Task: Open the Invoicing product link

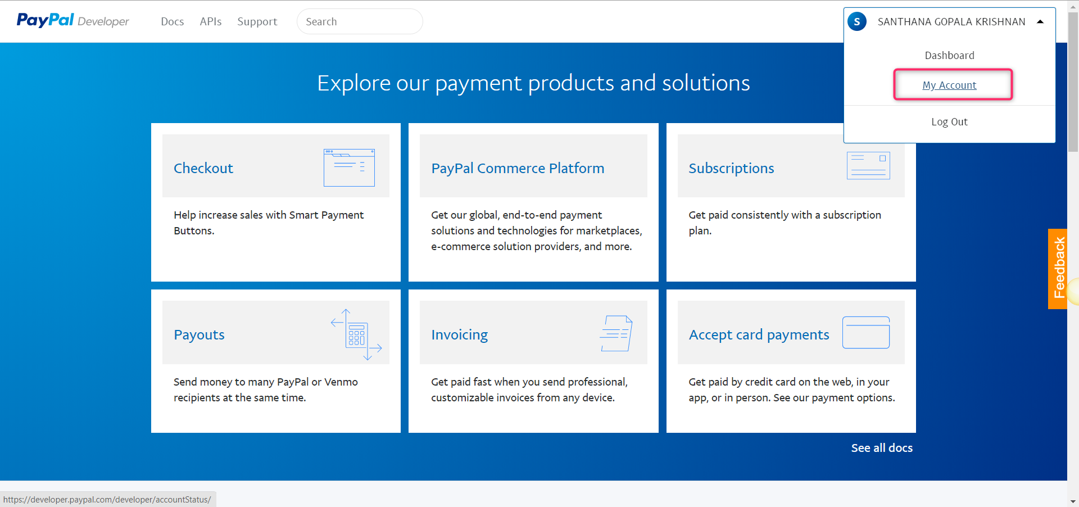Action: pyautogui.click(x=459, y=334)
